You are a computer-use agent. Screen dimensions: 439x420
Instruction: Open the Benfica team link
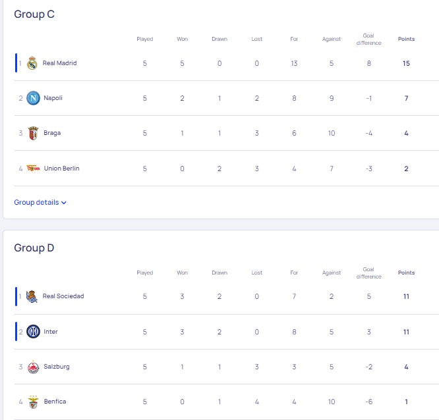click(55, 402)
